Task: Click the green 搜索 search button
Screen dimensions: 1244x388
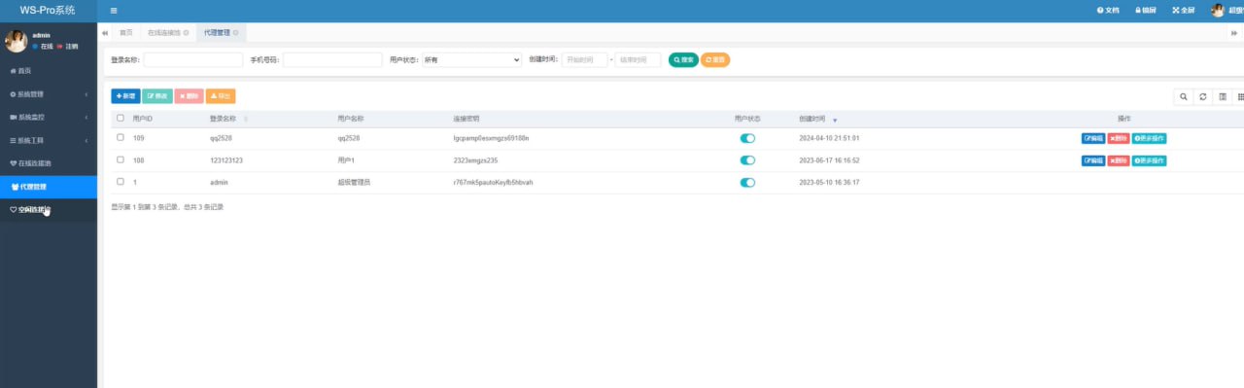Action: pyautogui.click(x=683, y=59)
